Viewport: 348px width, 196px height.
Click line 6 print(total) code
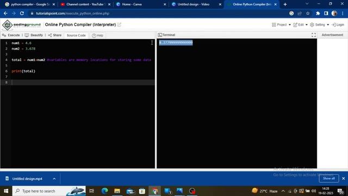click(x=23, y=71)
